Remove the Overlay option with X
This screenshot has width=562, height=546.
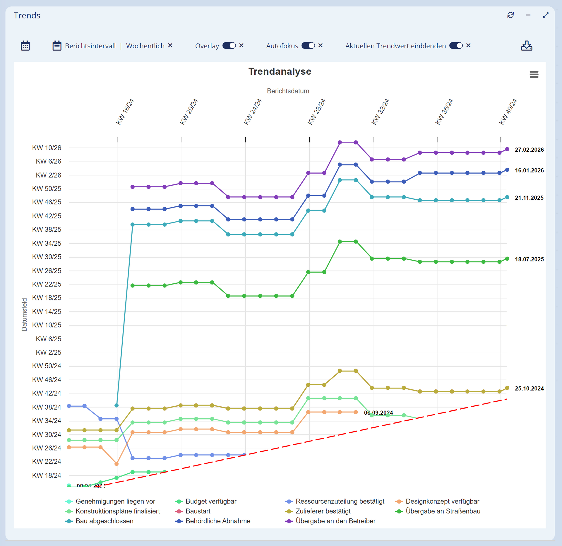click(241, 46)
